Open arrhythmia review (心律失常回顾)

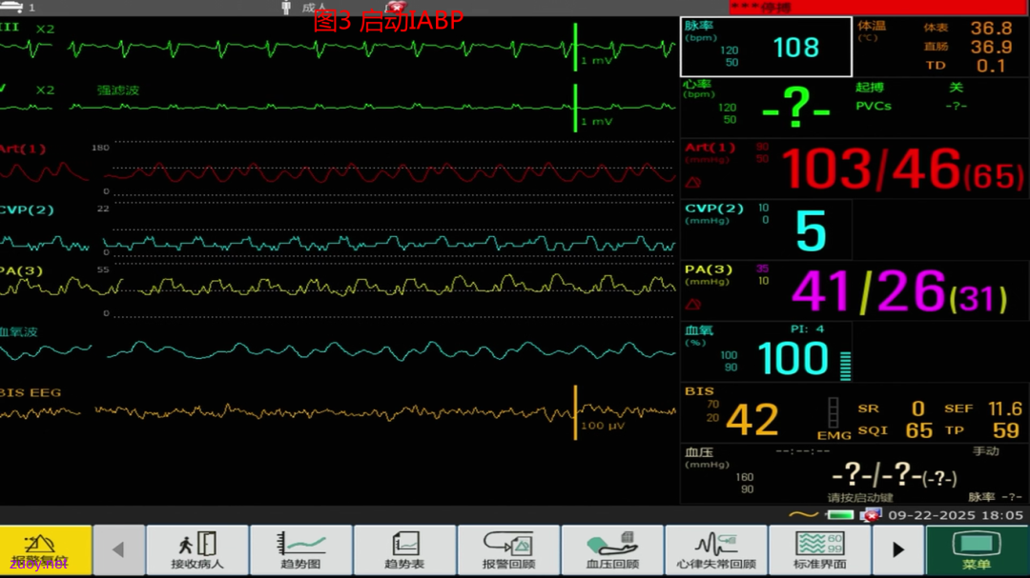[716, 549]
